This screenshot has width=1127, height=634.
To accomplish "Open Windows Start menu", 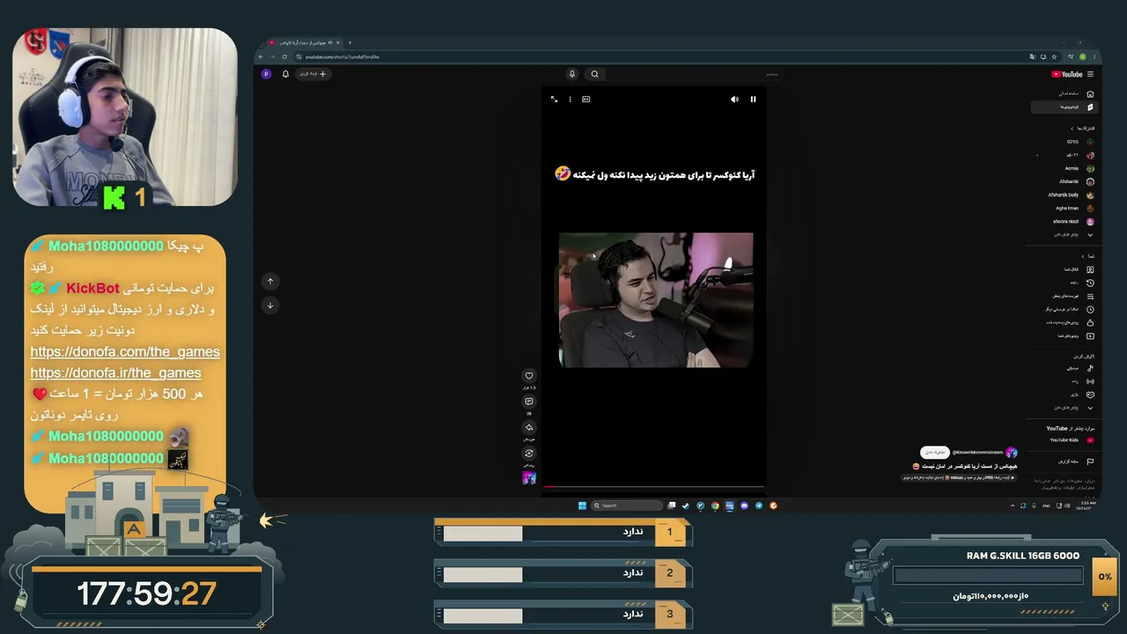I will [x=582, y=505].
